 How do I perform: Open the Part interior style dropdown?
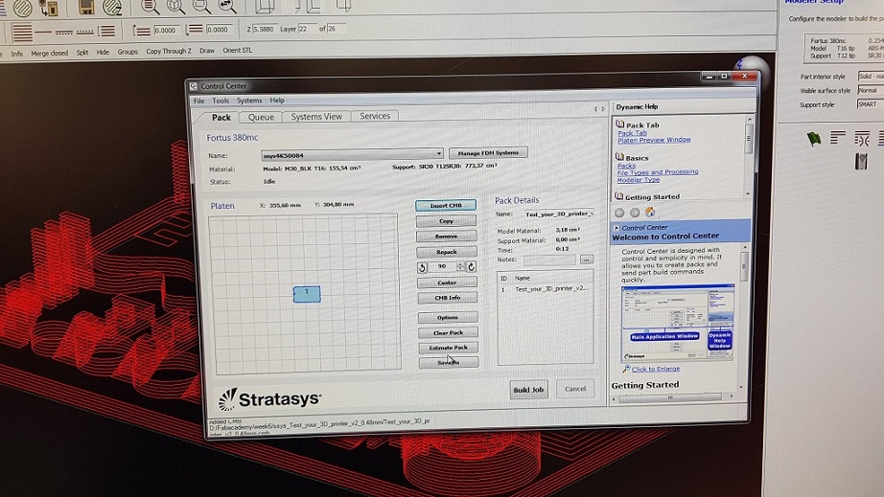tap(871, 76)
